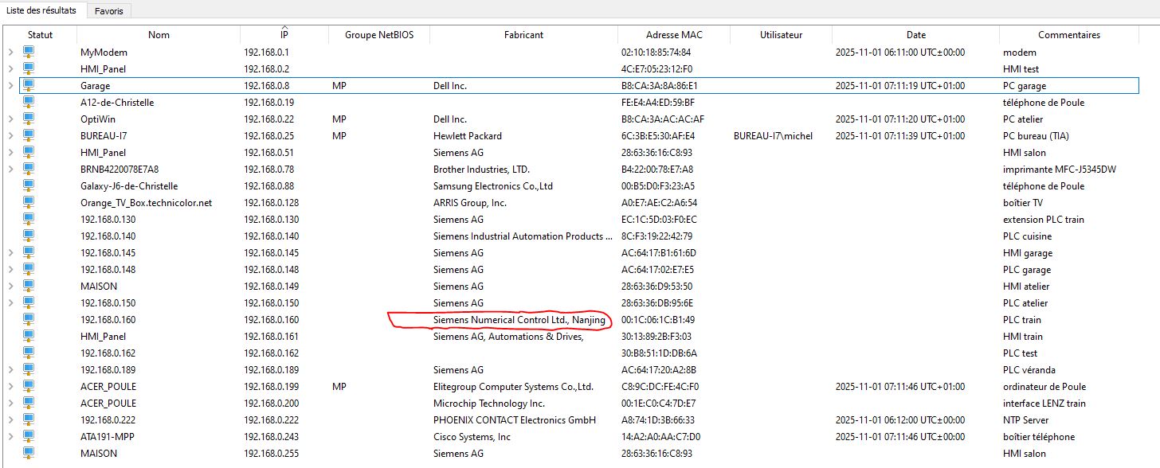The width and height of the screenshot is (1160, 468).
Task: Click the Adresse MAC column header
Action: point(673,35)
